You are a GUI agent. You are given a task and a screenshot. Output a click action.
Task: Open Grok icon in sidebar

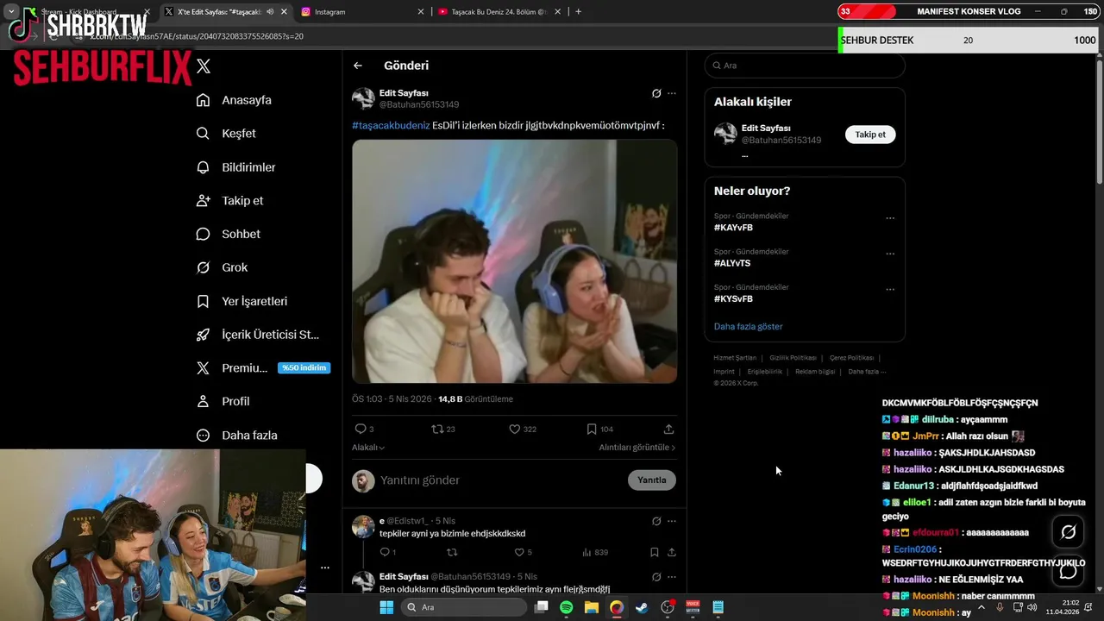tap(203, 267)
